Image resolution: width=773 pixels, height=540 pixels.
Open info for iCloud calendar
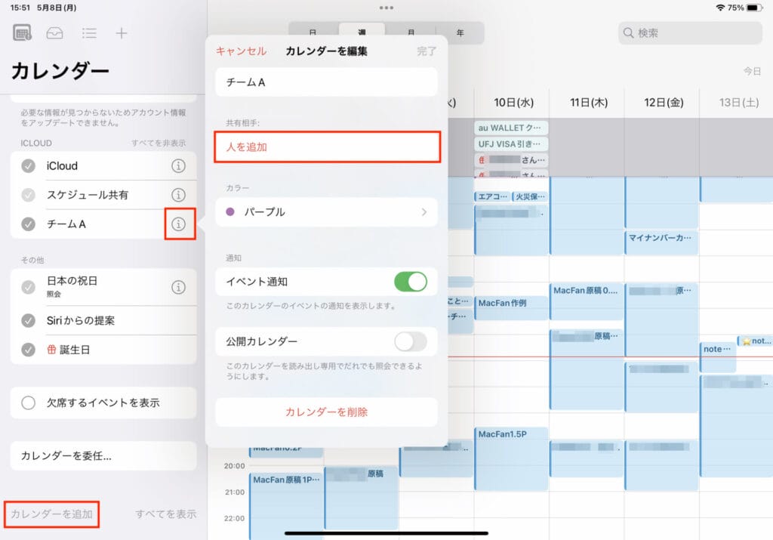coord(179,166)
